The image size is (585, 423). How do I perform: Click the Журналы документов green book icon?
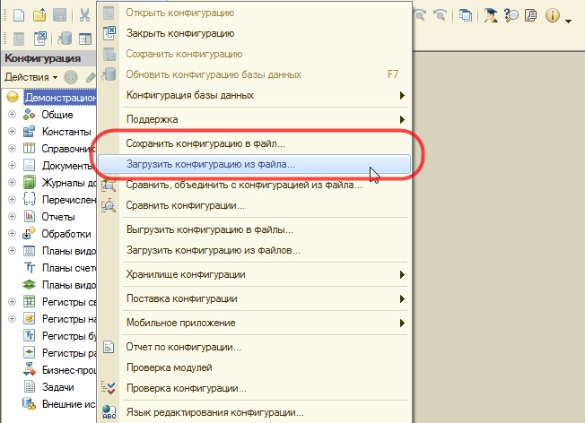pos(29,182)
